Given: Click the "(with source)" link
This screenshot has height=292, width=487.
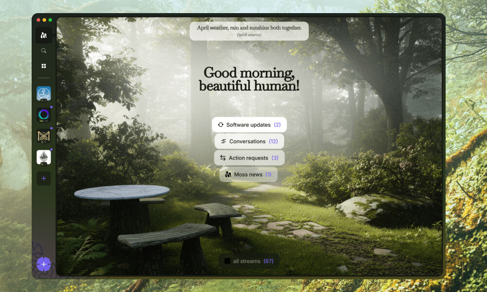Looking at the screenshot, I should pos(249,35).
